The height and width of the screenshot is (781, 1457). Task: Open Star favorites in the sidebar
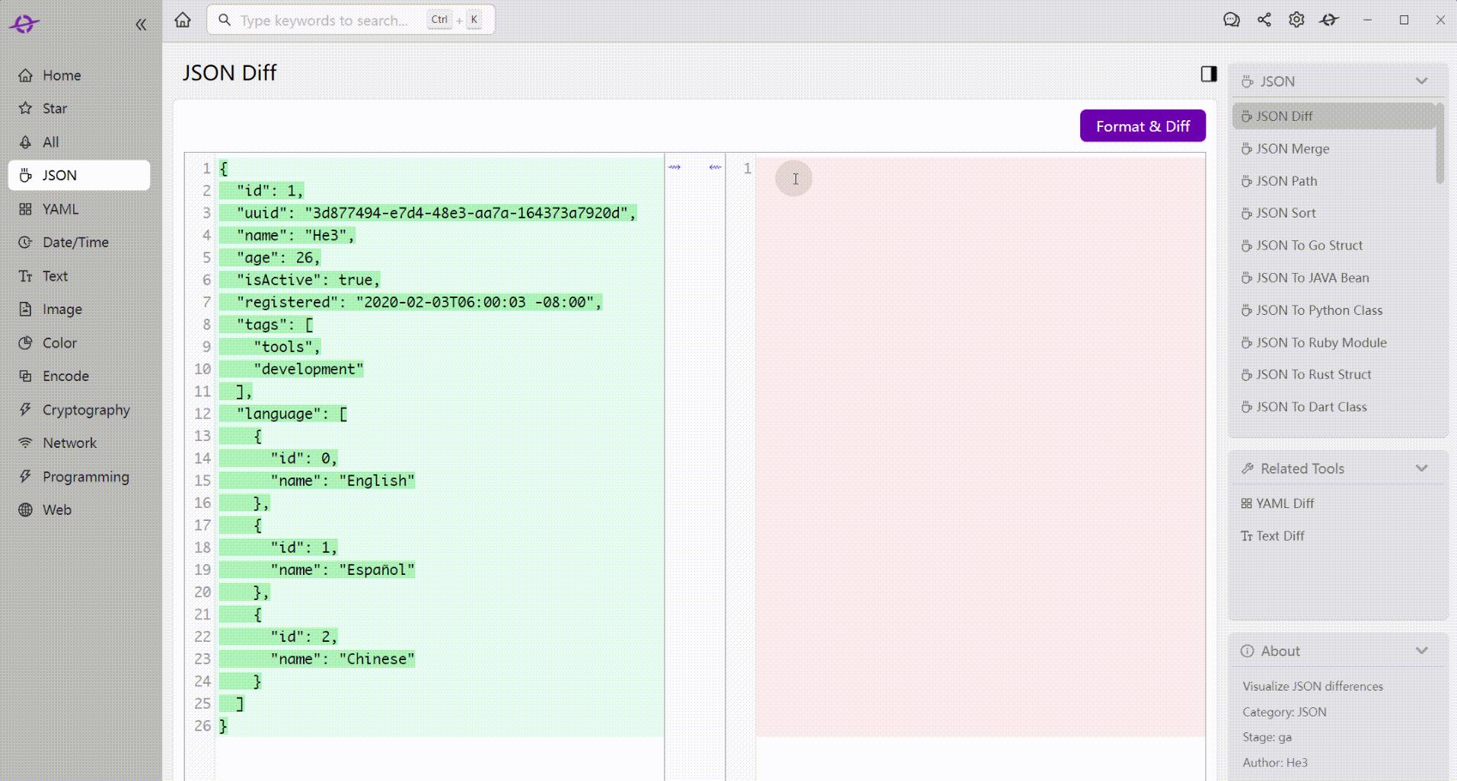pyautogui.click(x=79, y=109)
